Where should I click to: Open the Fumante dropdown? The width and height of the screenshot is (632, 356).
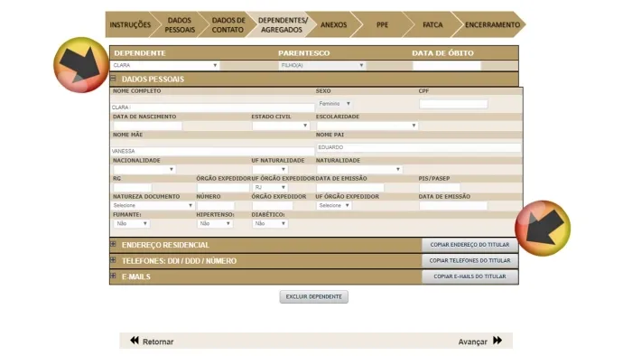pyautogui.click(x=132, y=223)
